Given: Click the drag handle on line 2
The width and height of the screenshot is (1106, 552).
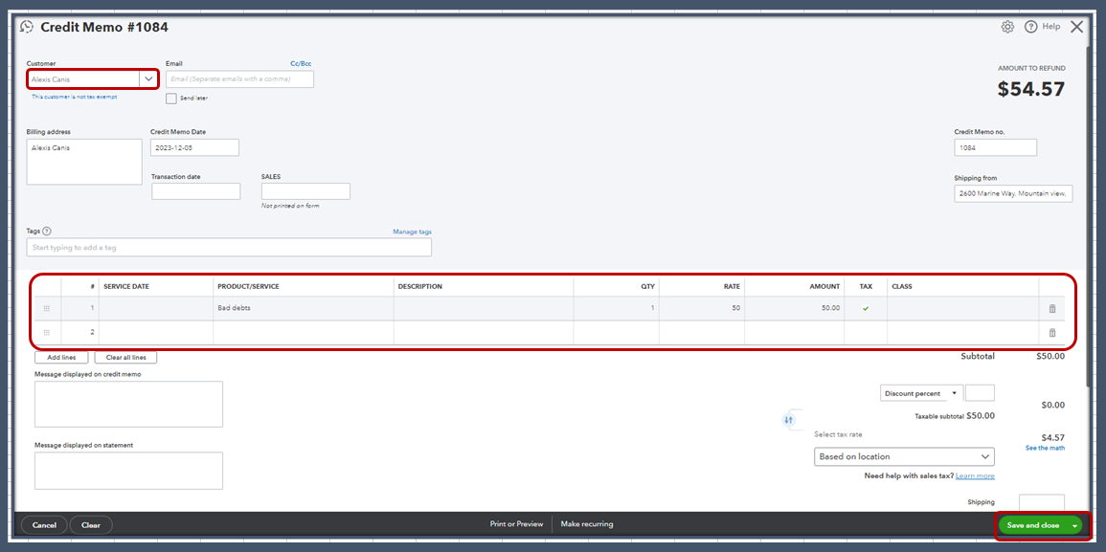Looking at the screenshot, I should pyautogui.click(x=46, y=332).
